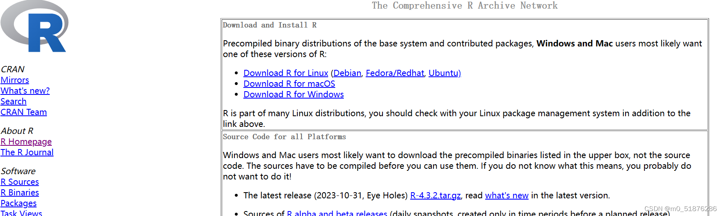Open the Debian download link
Viewport: 723px width, 216px height.
(348, 73)
